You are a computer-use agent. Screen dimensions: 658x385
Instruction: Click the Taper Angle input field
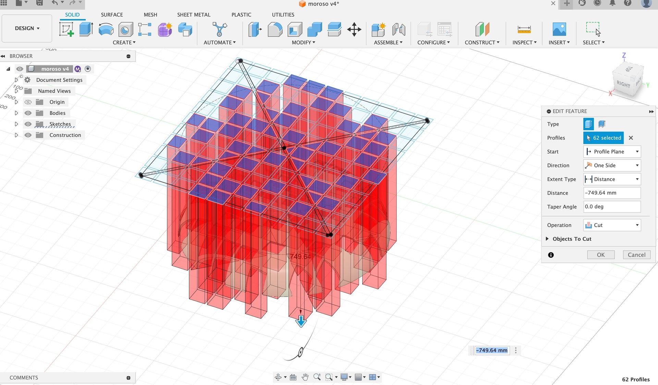coord(612,207)
